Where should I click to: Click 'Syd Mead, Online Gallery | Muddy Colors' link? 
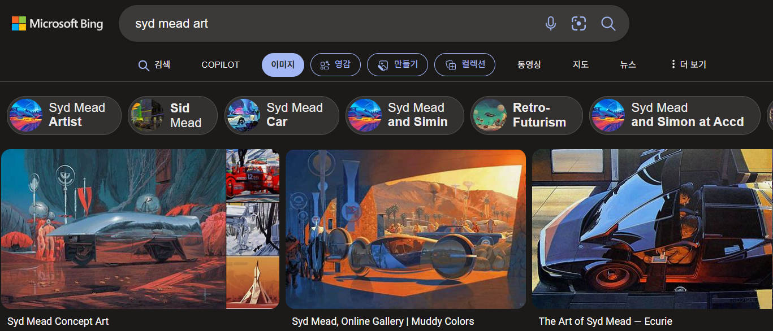point(383,321)
